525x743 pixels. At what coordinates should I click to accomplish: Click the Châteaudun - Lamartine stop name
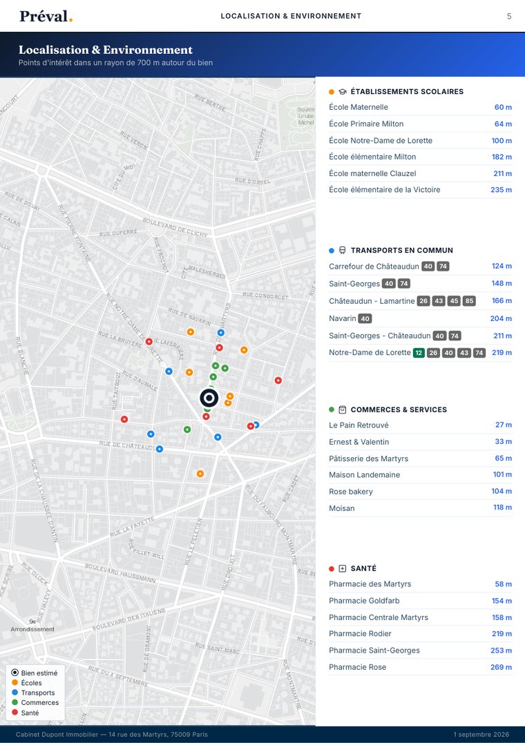(x=372, y=301)
